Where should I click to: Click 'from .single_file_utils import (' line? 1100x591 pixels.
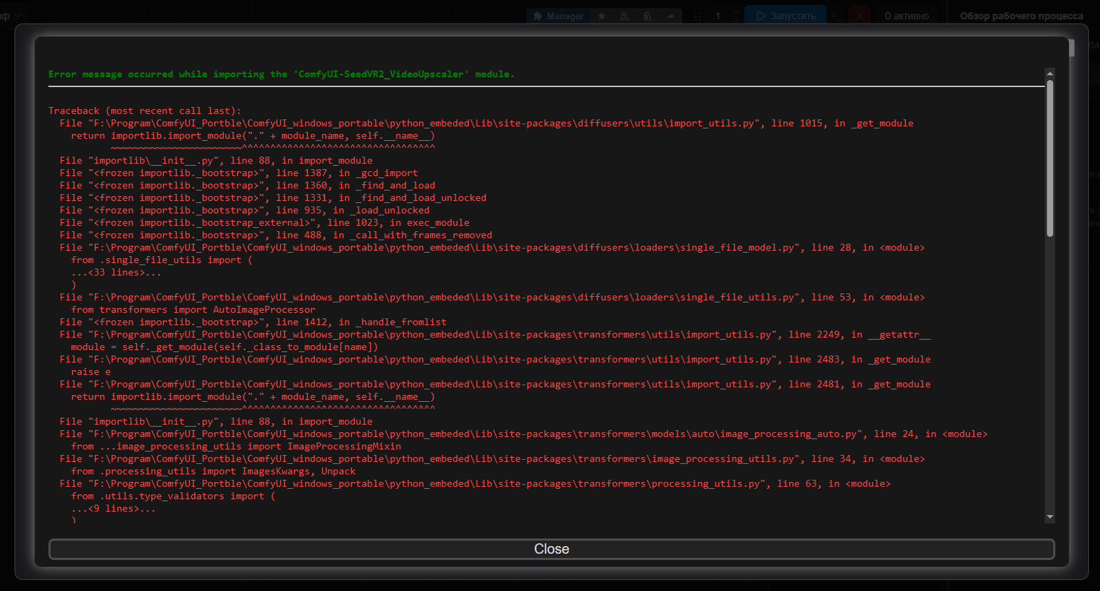[x=162, y=260]
